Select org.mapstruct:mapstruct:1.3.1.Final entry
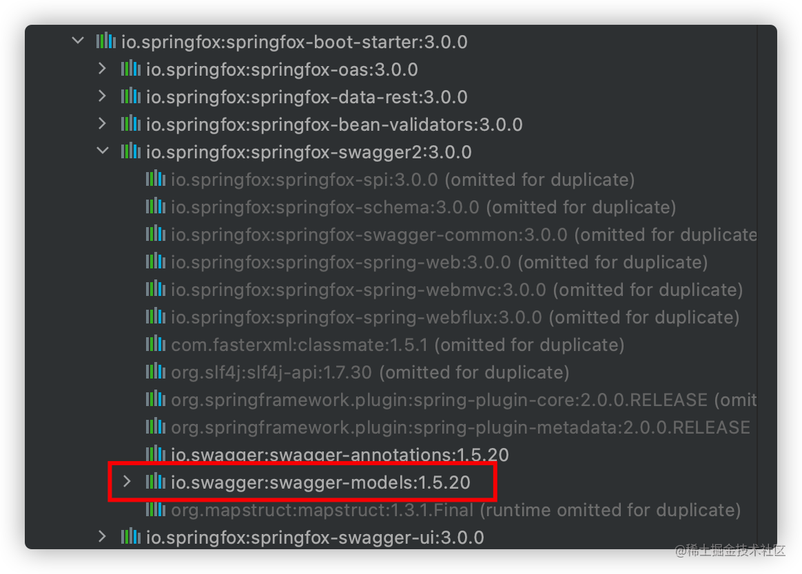This screenshot has height=574, width=802. pyautogui.click(x=455, y=510)
